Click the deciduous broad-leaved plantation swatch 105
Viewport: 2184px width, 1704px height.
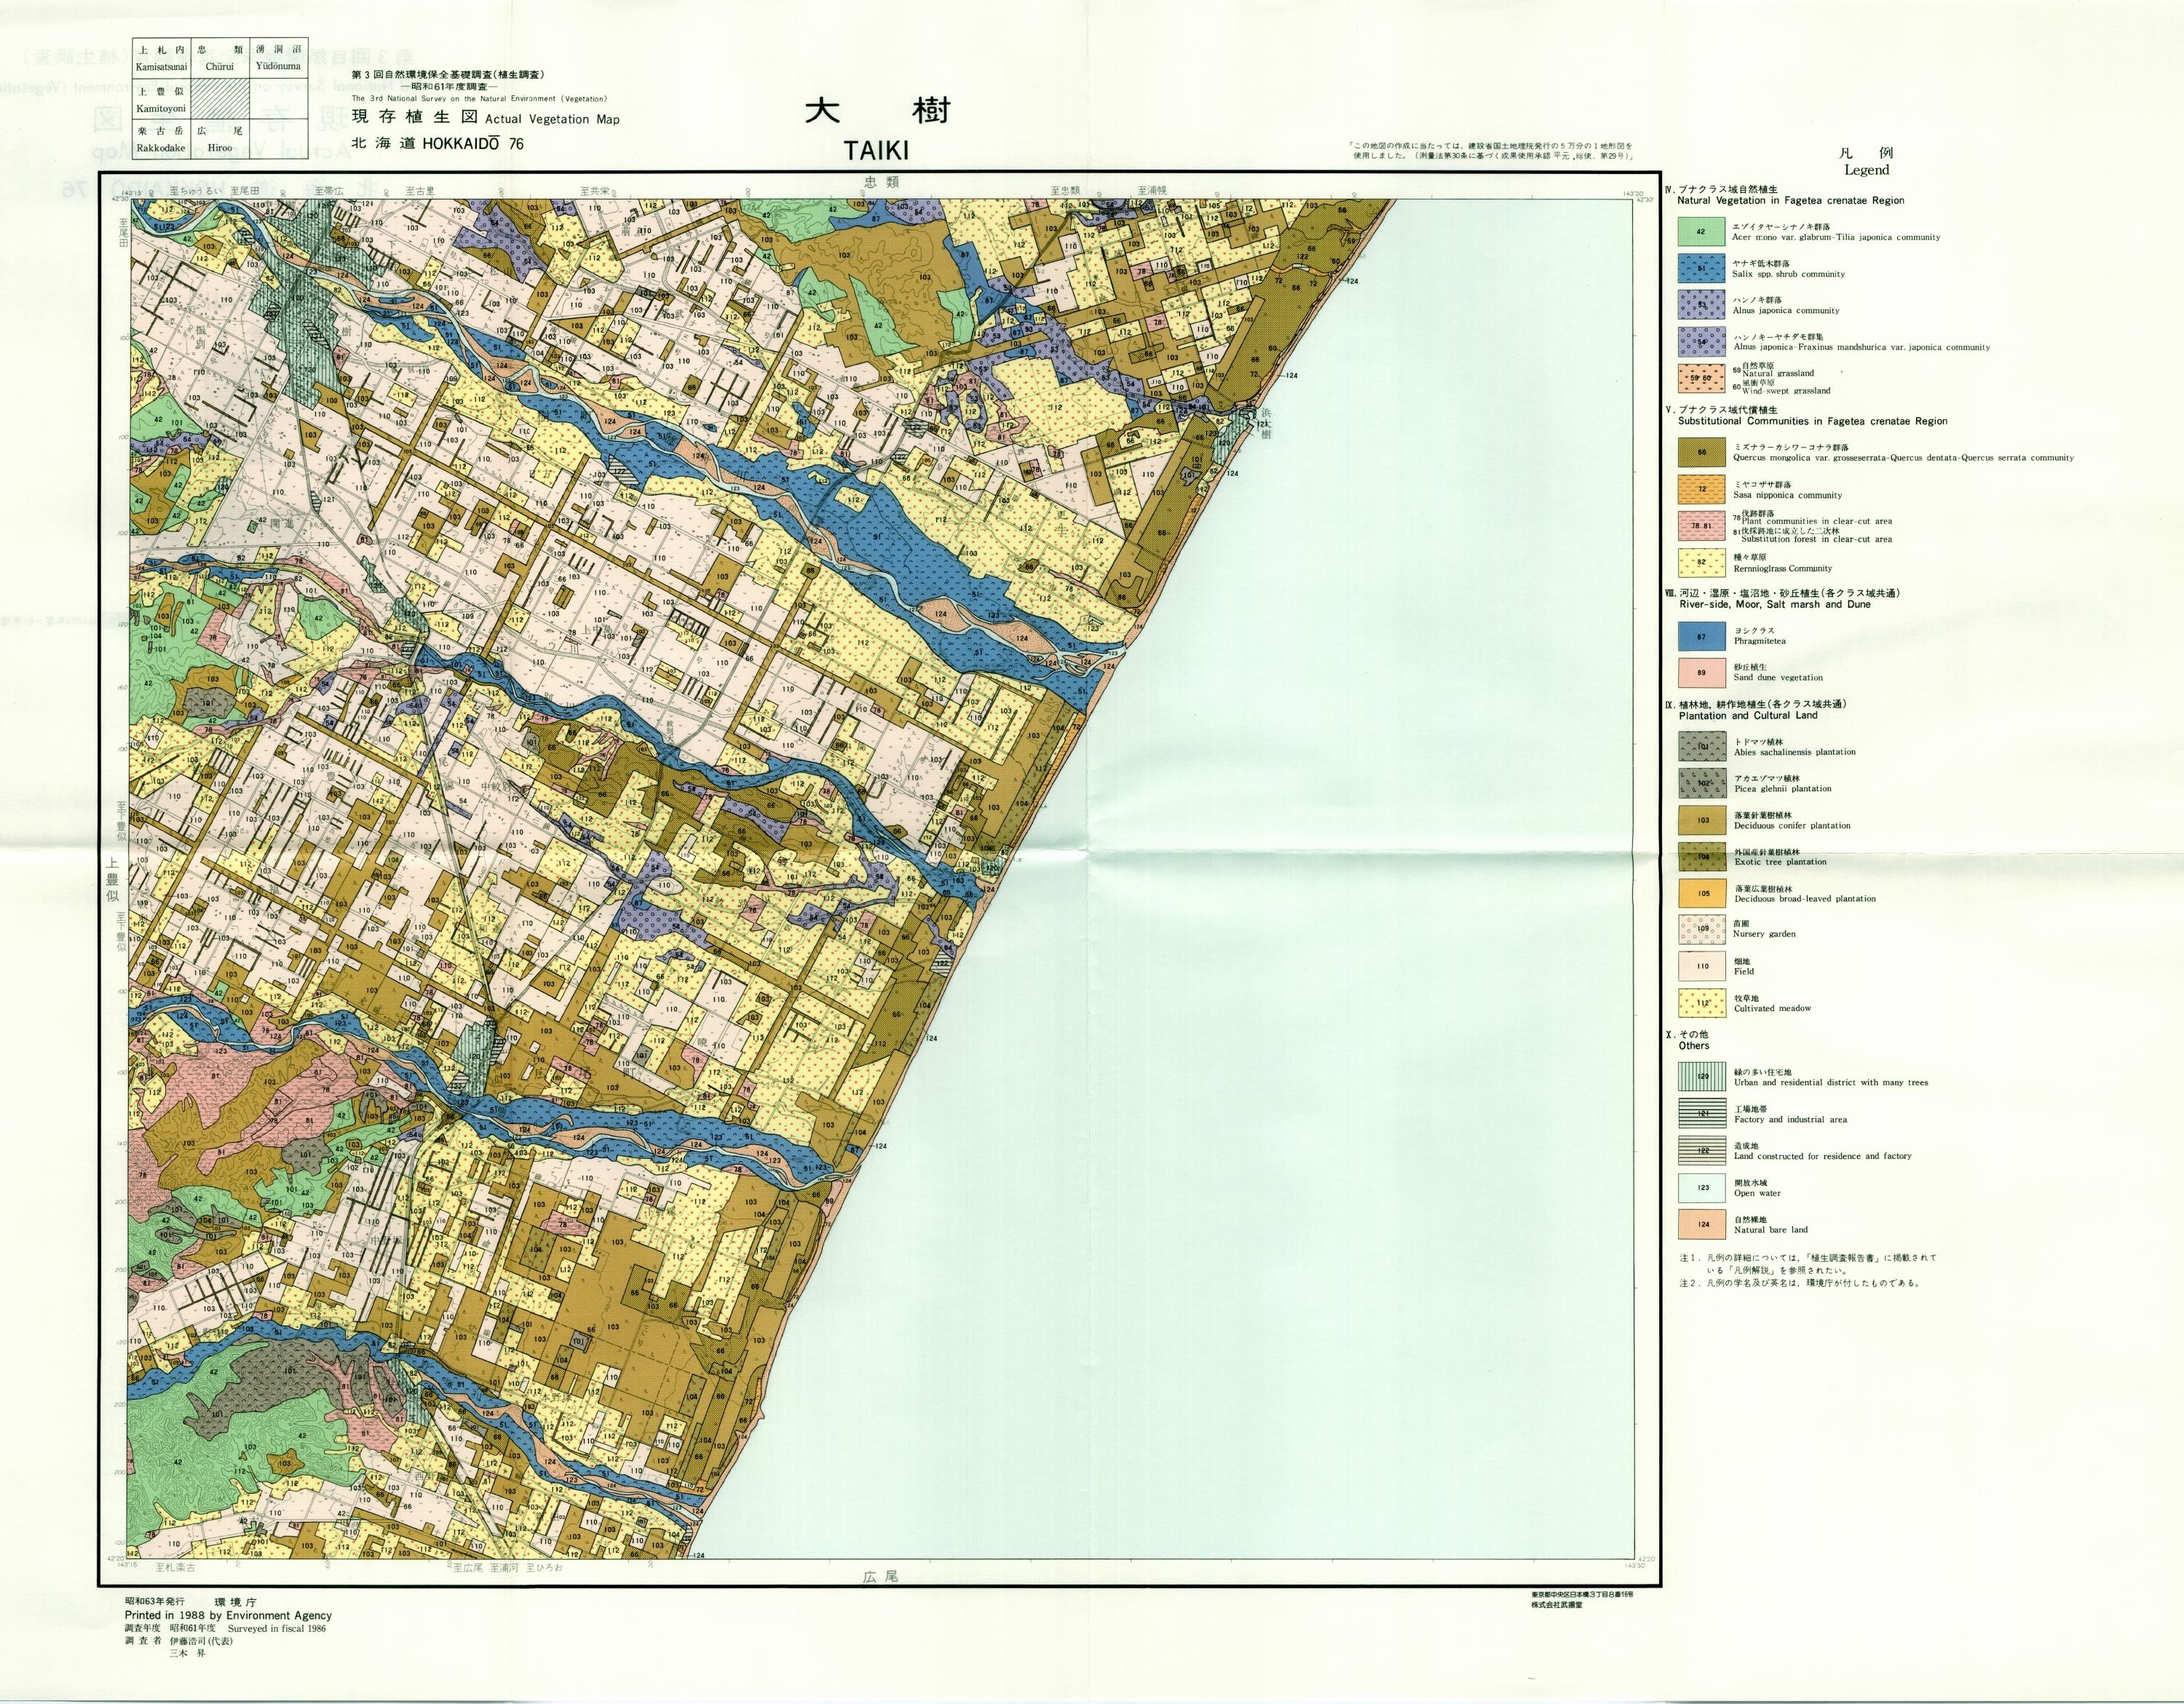point(1702,894)
